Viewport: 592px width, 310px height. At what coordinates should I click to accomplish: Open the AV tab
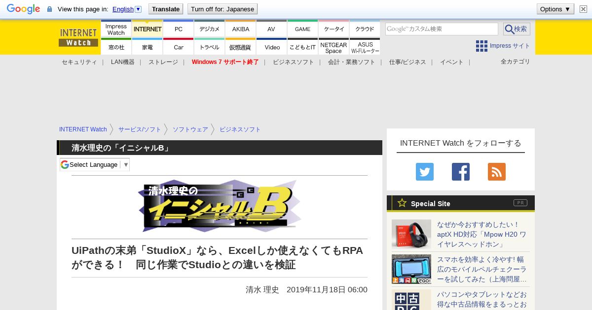click(x=271, y=29)
